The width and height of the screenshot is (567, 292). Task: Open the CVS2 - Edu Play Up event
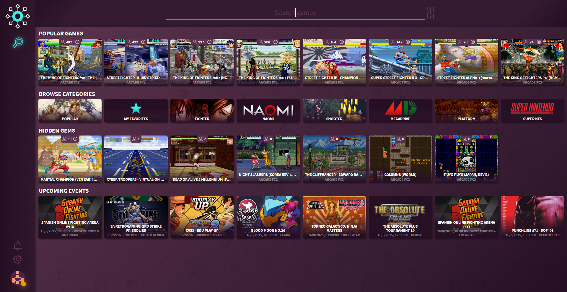pyautogui.click(x=202, y=217)
